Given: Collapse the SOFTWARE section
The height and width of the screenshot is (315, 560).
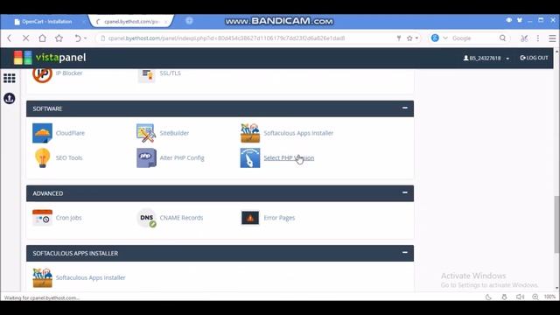Looking at the screenshot, I should [x=404, y=108].
